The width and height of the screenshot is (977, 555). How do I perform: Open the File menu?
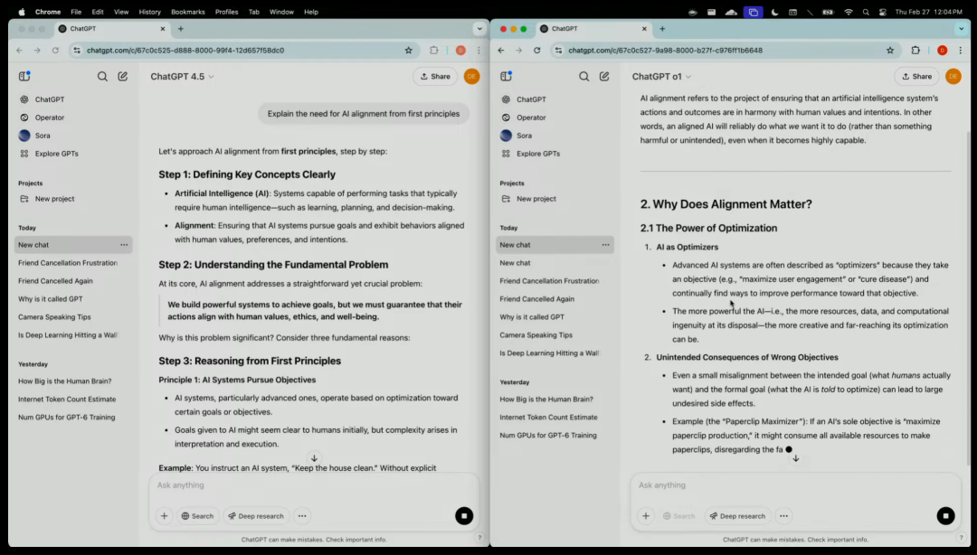coord(76,12)
